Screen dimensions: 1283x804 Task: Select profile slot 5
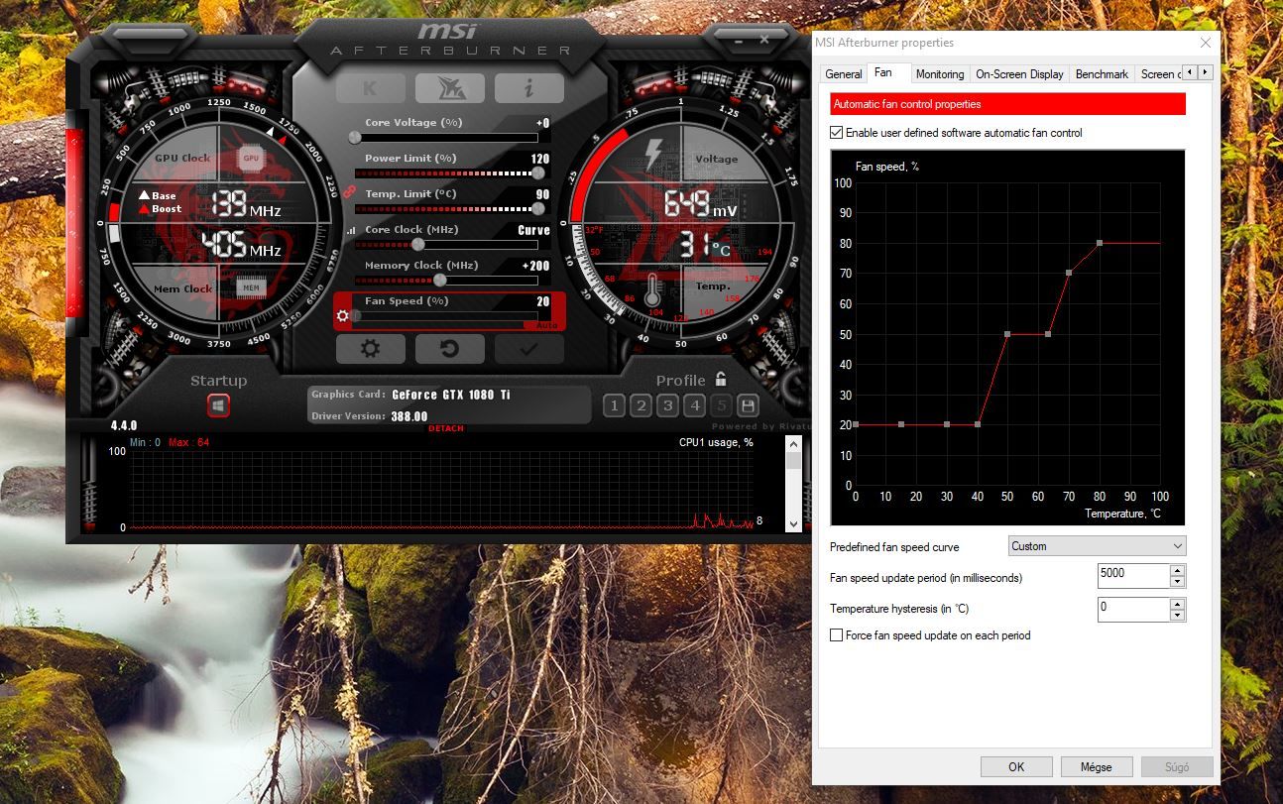(721, 405)
